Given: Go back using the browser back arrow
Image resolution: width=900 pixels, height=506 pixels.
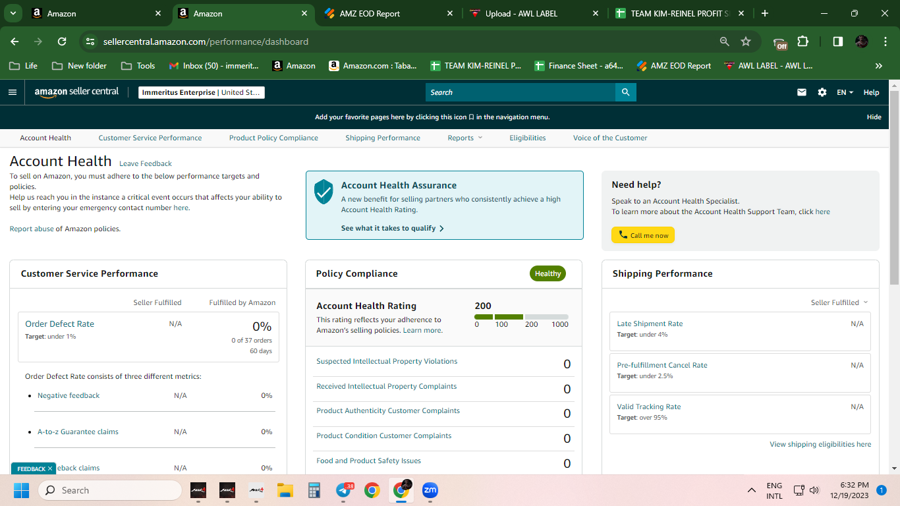Looking at the screenshot, I should click(14, 42).
